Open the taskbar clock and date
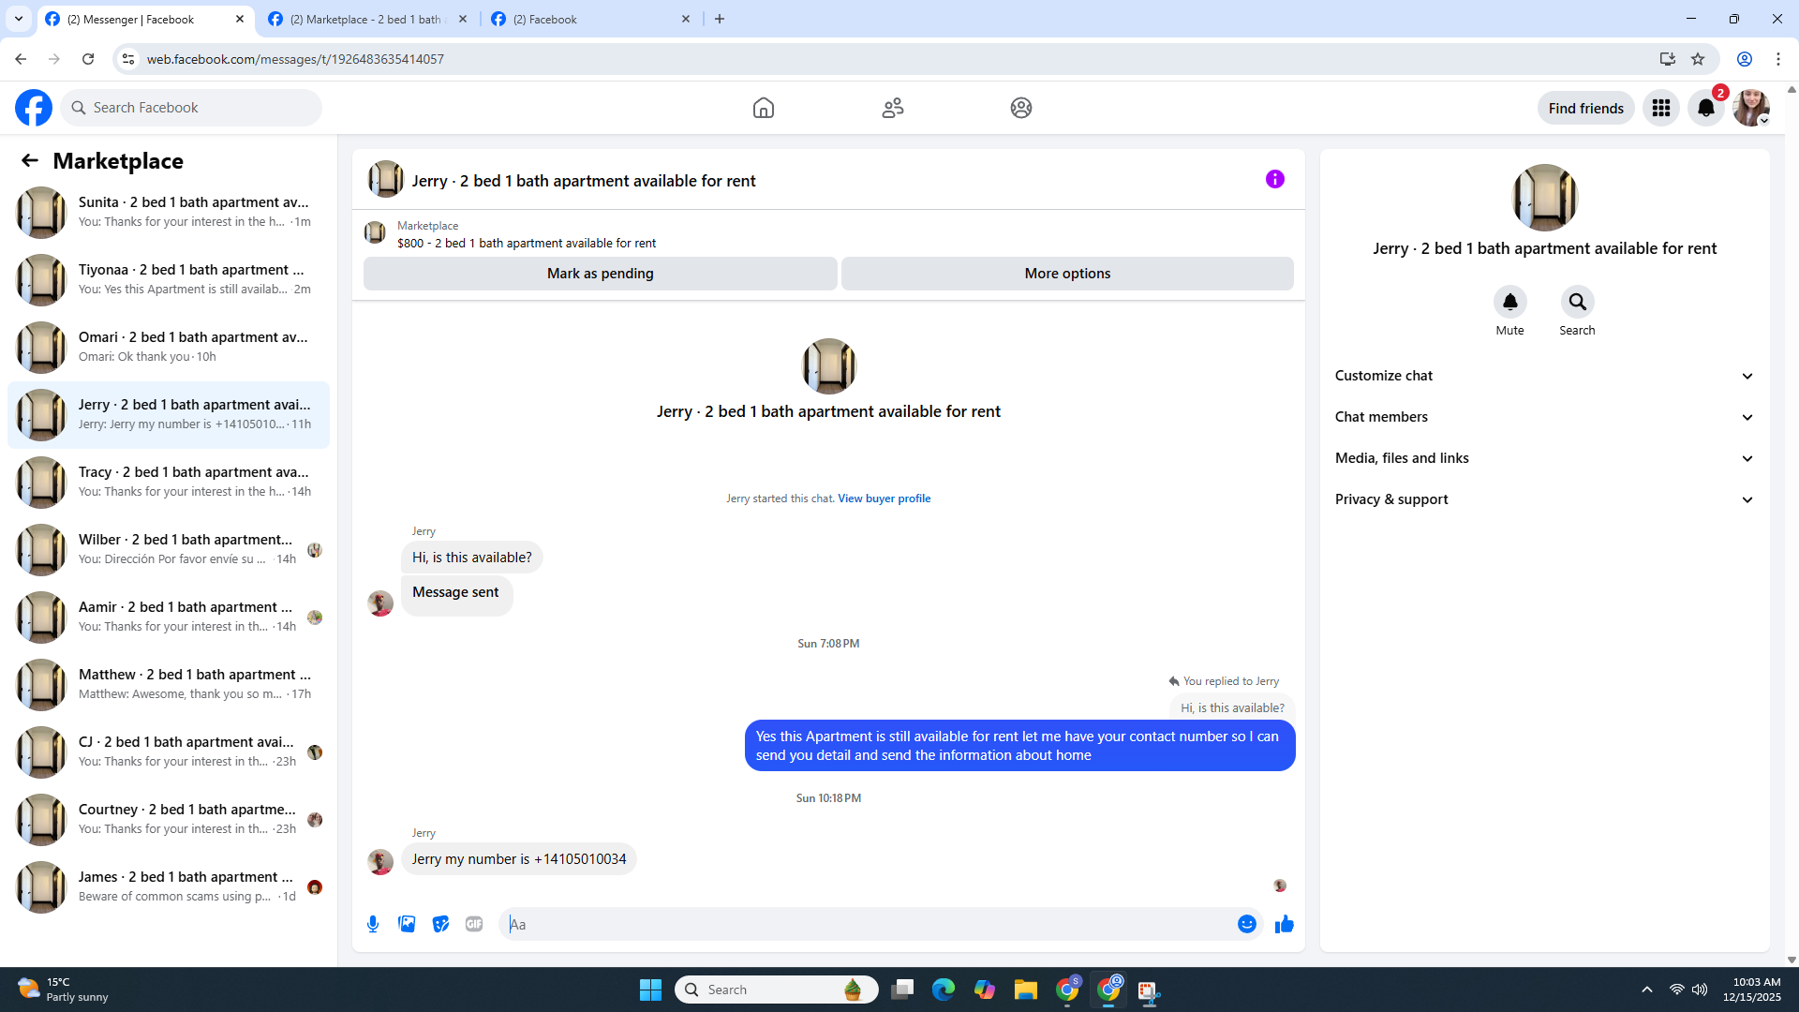The image size is (1799, 1012). tap(1751, 990)
